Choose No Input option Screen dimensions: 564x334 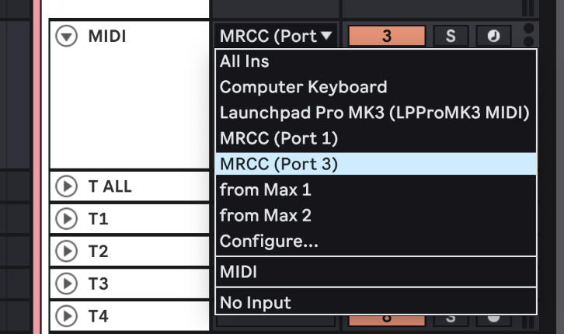pyautogui.click(x=256, y=301)
